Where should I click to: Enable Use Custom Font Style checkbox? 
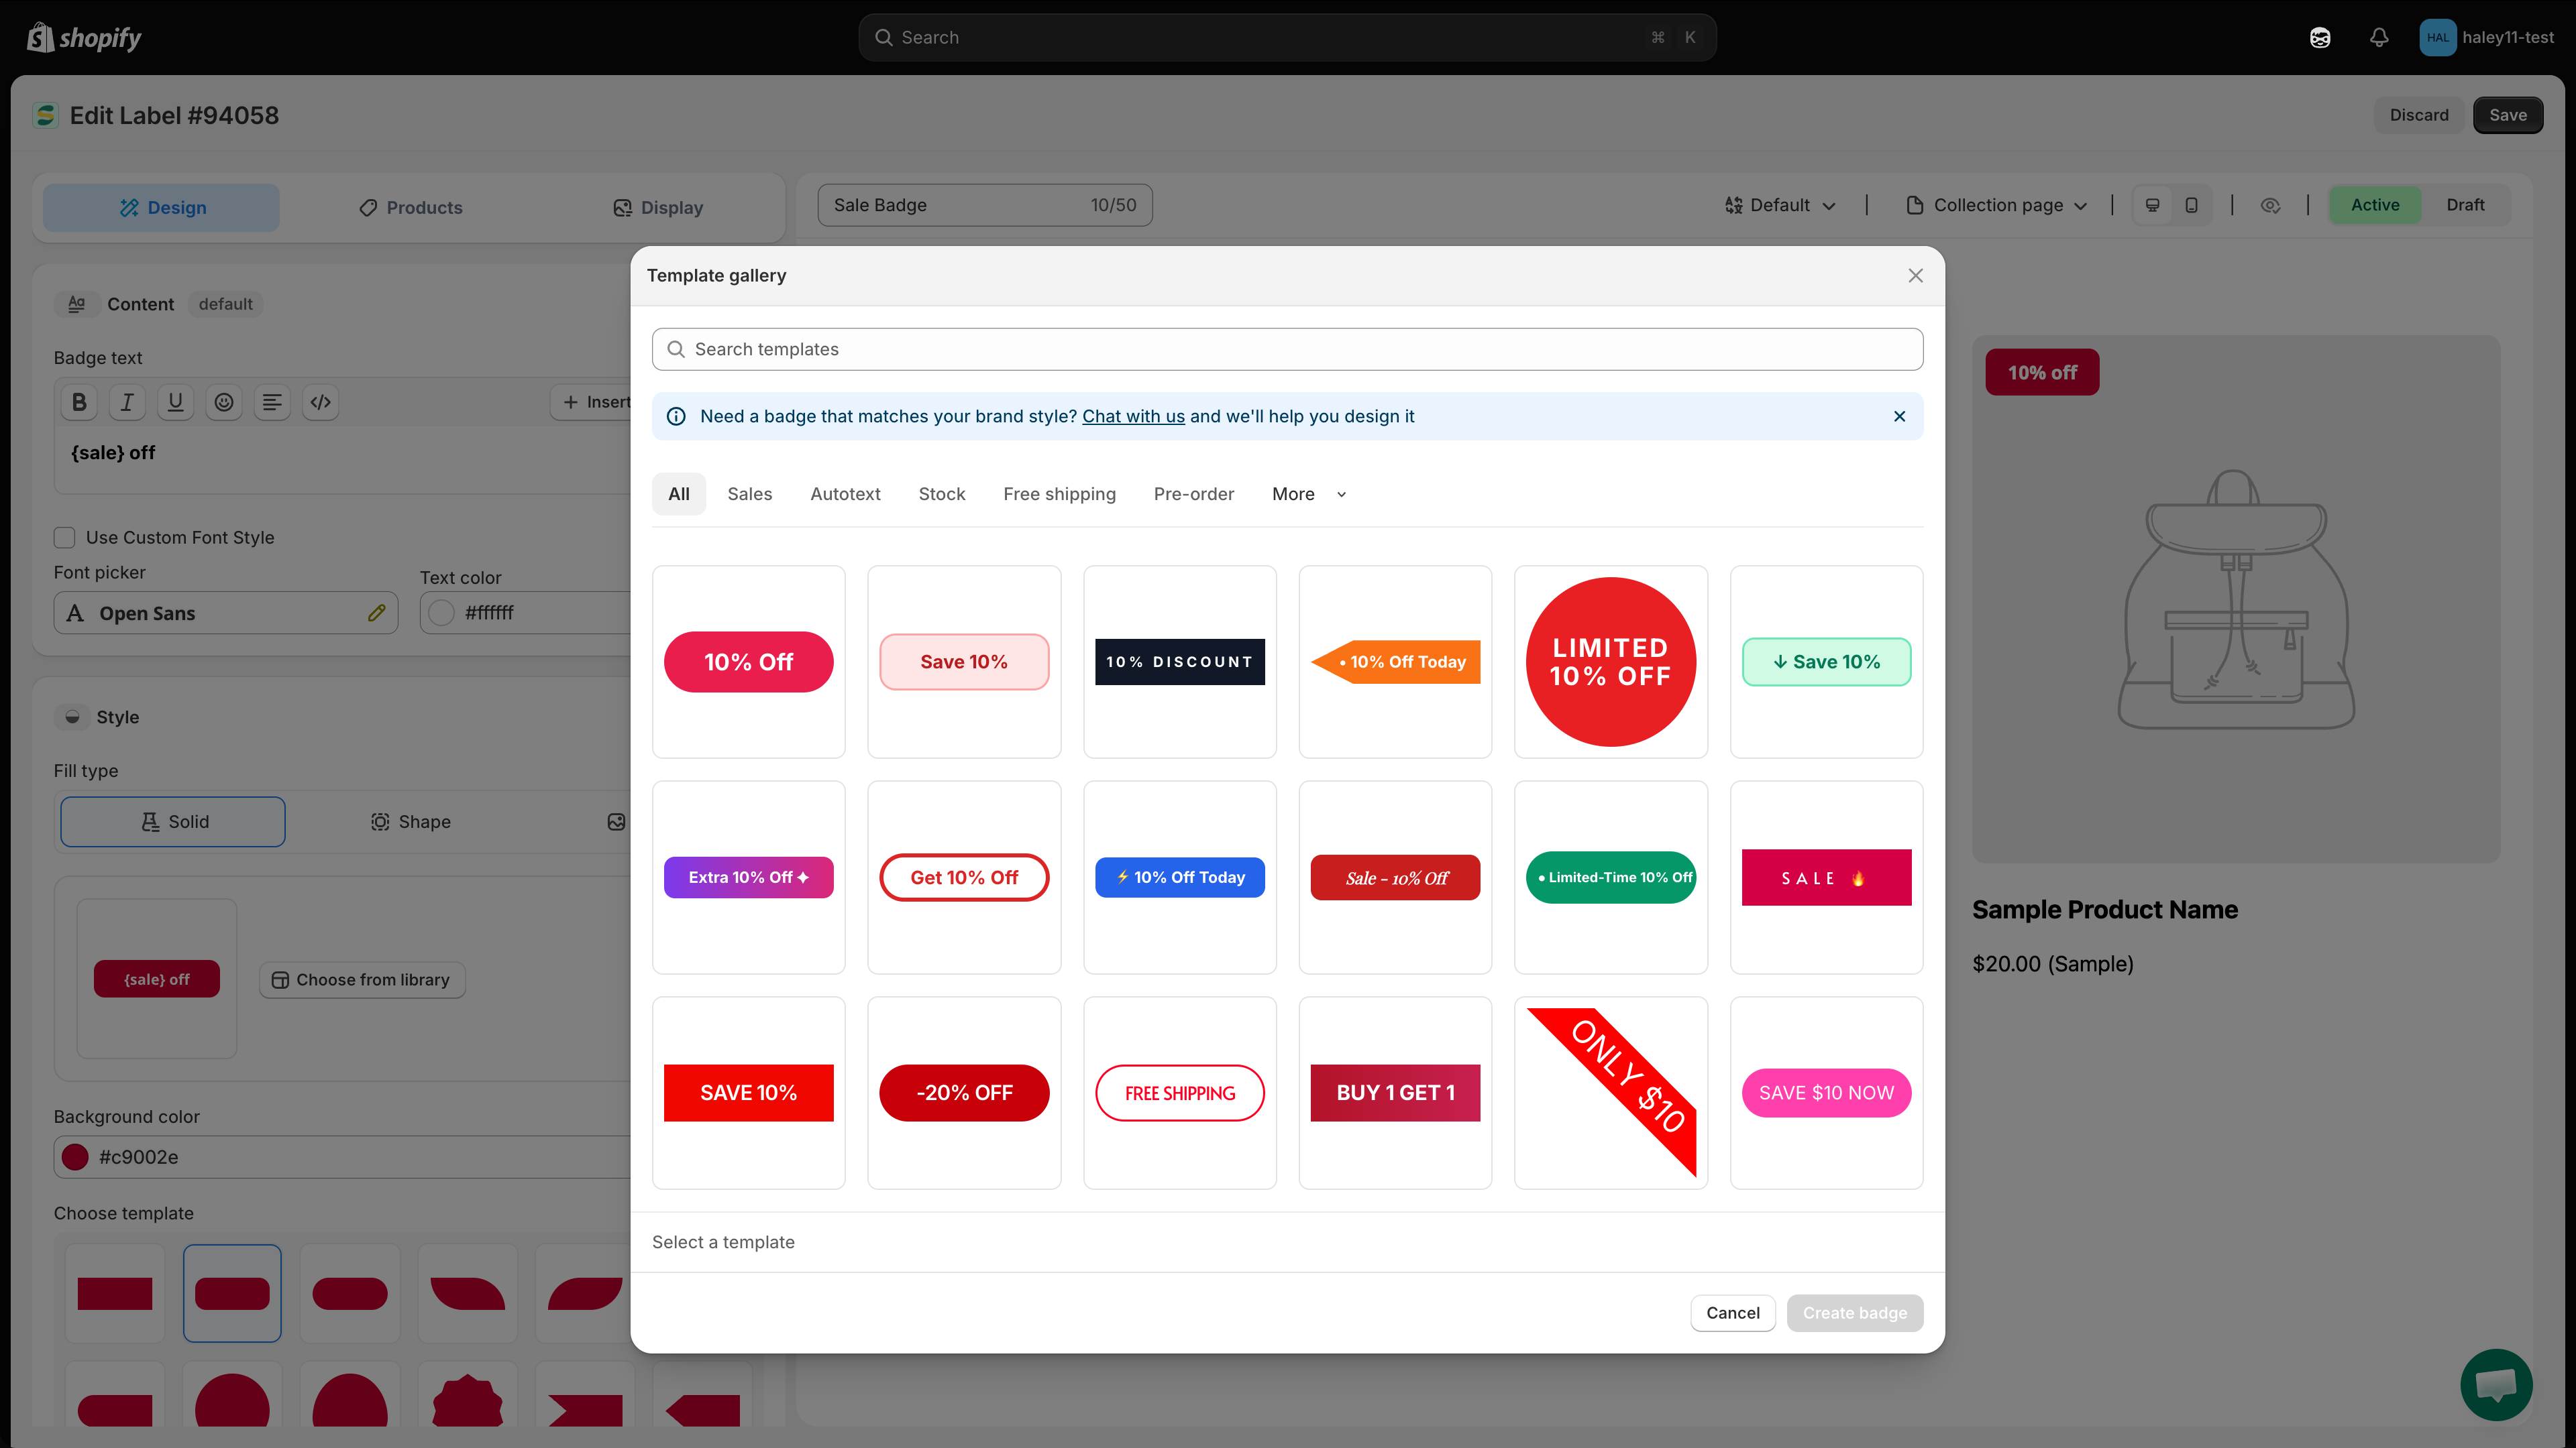click(x=65, y=536)
